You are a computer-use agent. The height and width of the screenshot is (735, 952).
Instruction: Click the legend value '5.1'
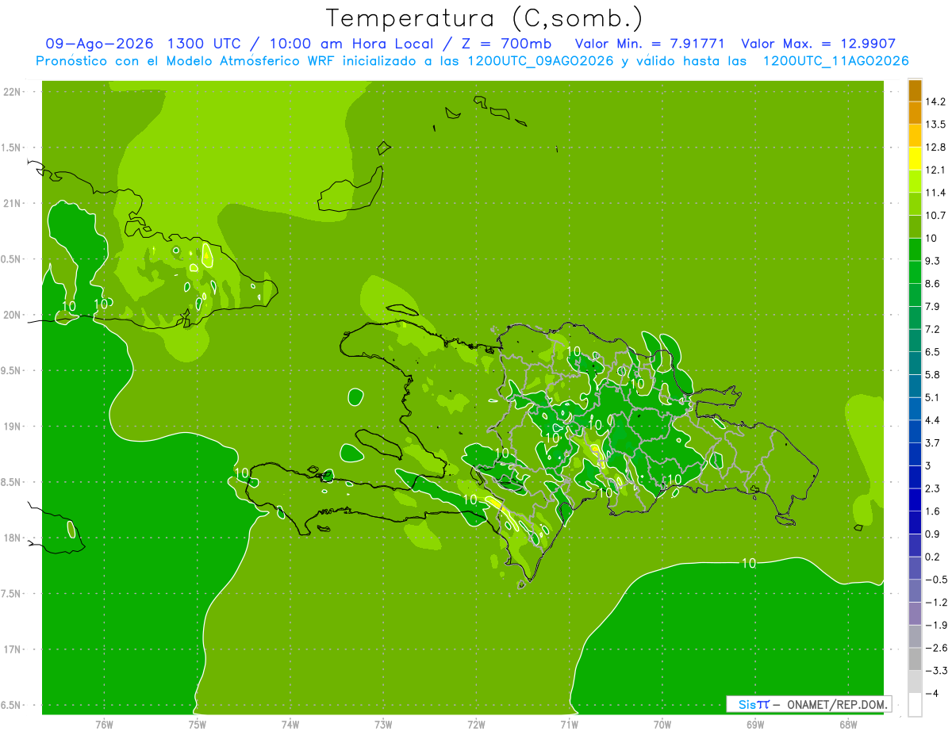pyautogui.click(x=933, y=397)
